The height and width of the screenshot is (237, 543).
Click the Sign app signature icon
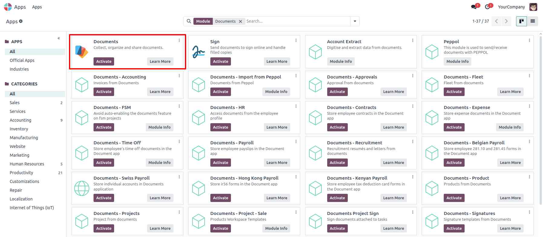(x=199, y=52)
